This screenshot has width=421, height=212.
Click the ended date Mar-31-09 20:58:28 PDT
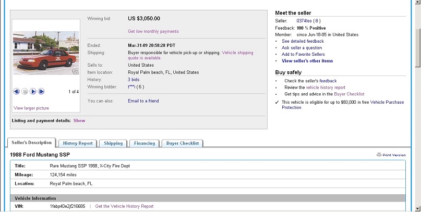point(151,45)
